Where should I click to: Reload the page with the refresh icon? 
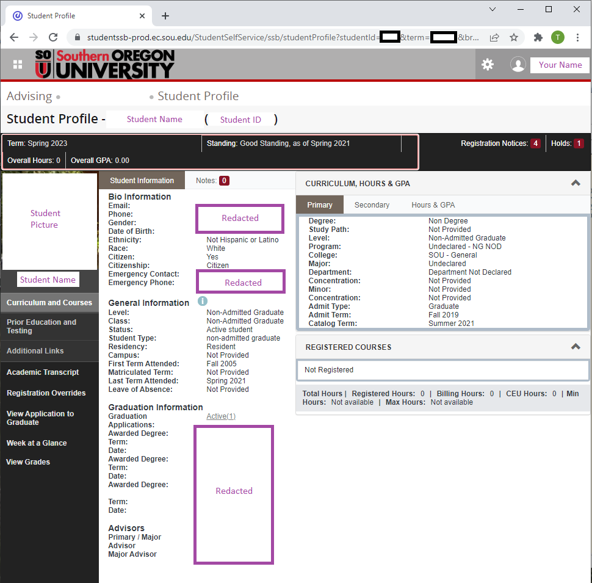[53, 37]
